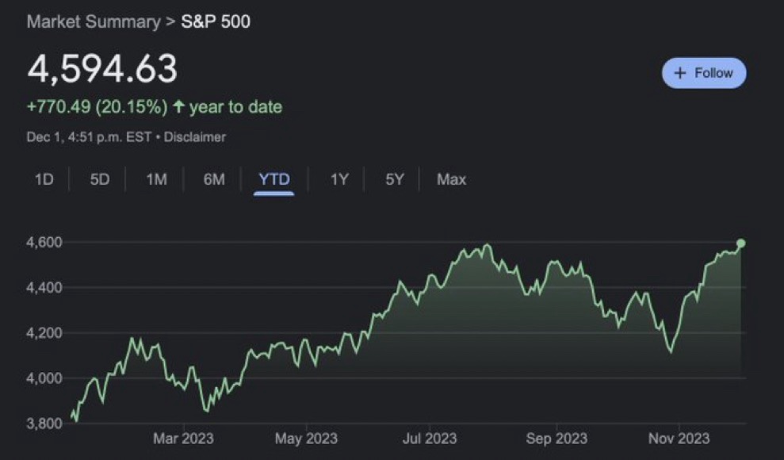View the 1Y chart range
Image resolution: width=784 pixels, height=460 pixels.
(339, 179)
